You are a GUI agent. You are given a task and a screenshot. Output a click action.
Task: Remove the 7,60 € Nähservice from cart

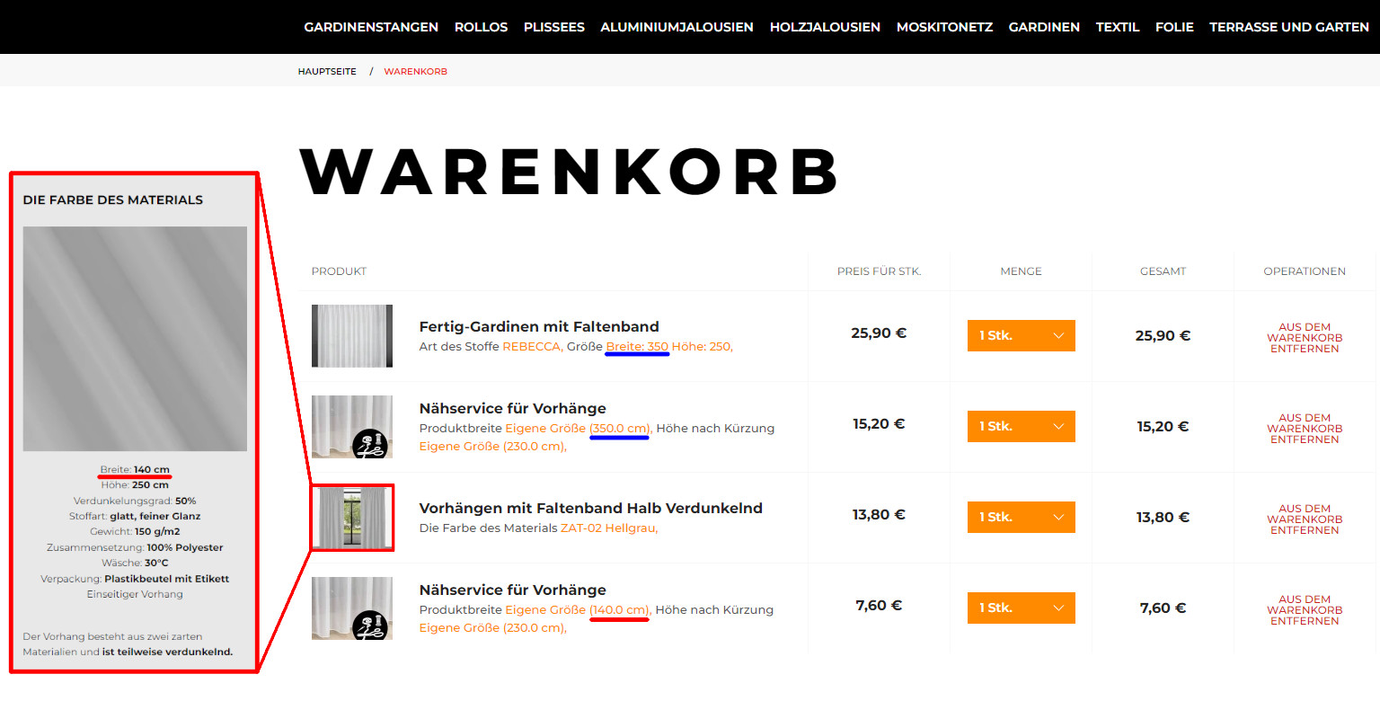[1305, 610]
